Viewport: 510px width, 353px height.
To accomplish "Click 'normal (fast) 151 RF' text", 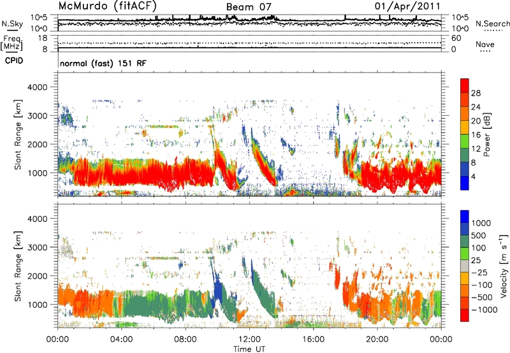I will click(x=103, y=63).
